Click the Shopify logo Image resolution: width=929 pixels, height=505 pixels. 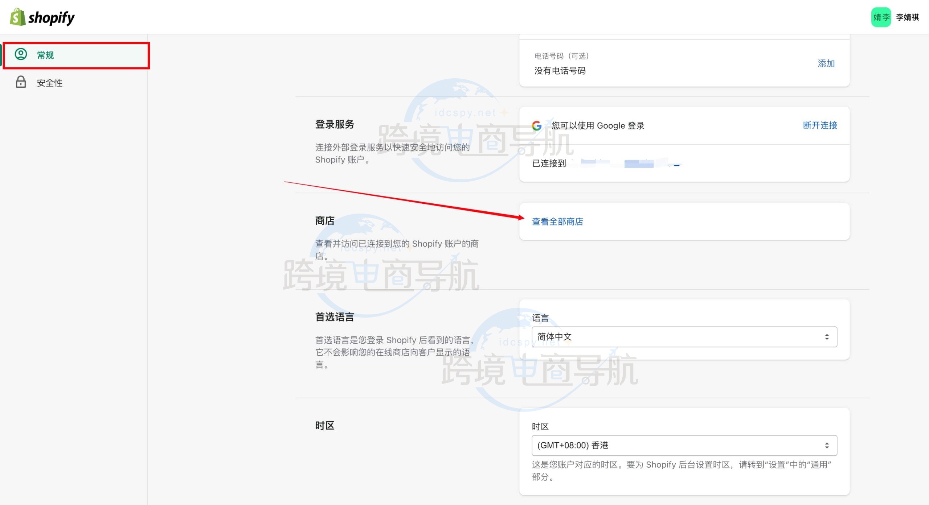coord(17,17)
